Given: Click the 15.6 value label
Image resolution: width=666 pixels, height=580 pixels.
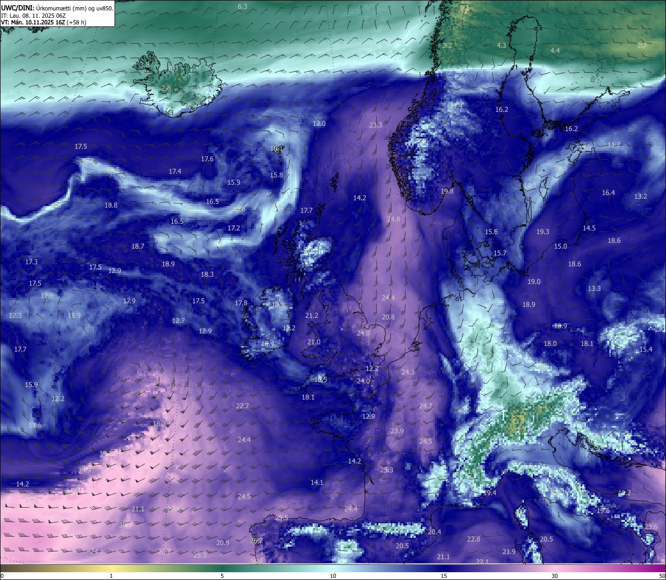Looking at the screenshot, I should tap(491, 232).
